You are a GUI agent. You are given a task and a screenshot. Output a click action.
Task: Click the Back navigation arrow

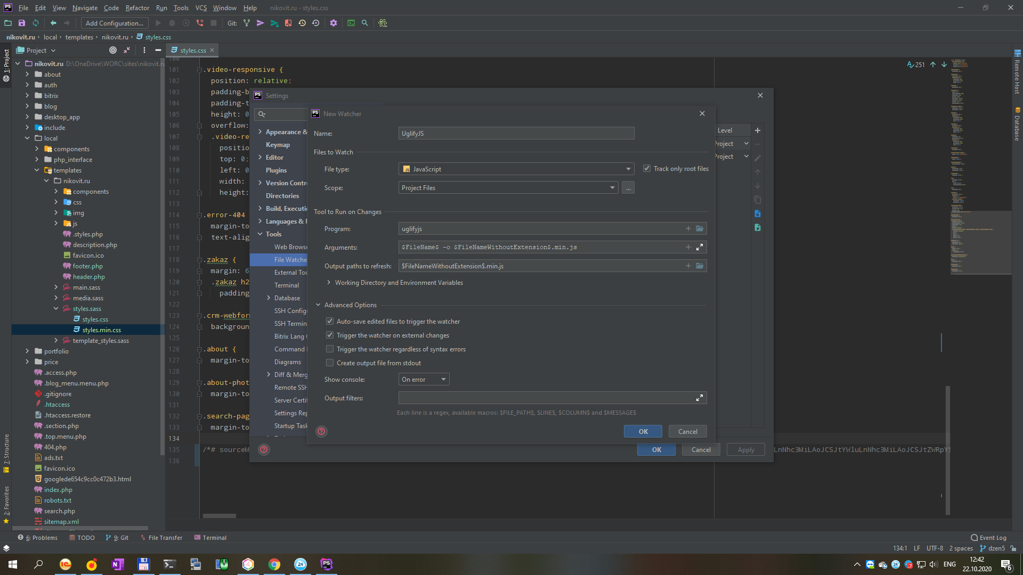pyautogui.click(x=53, y=23)
